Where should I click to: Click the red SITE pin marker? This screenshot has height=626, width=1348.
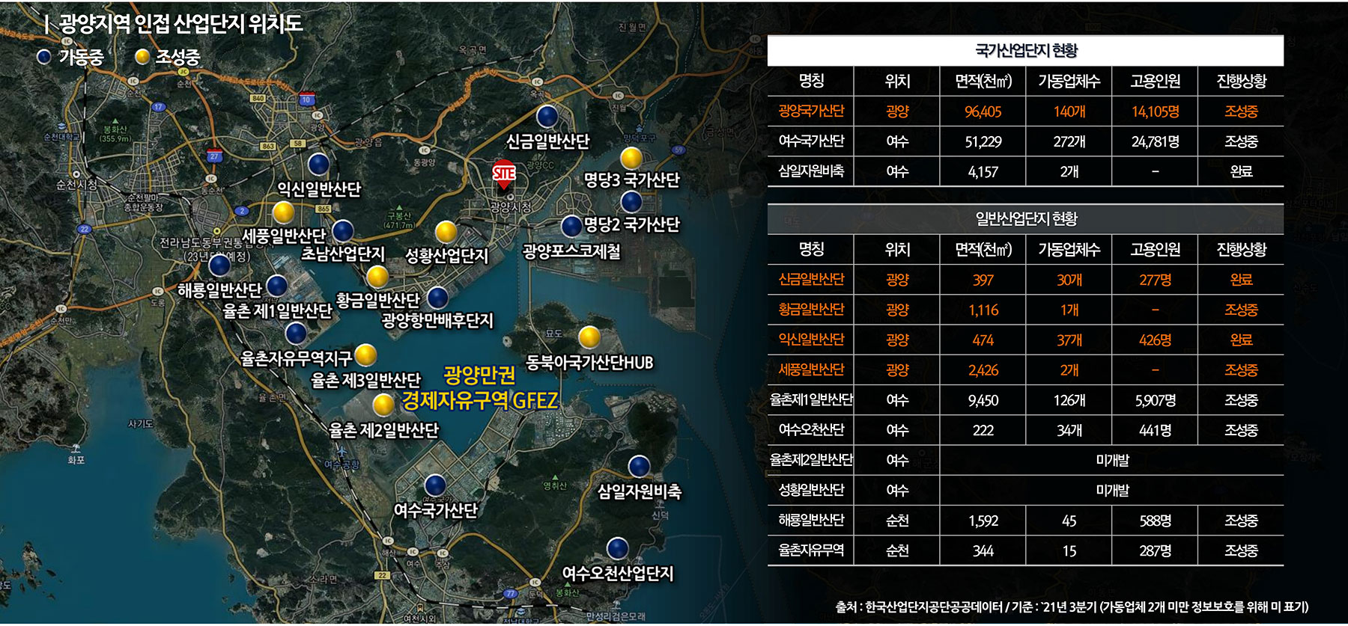click(503, 175)
